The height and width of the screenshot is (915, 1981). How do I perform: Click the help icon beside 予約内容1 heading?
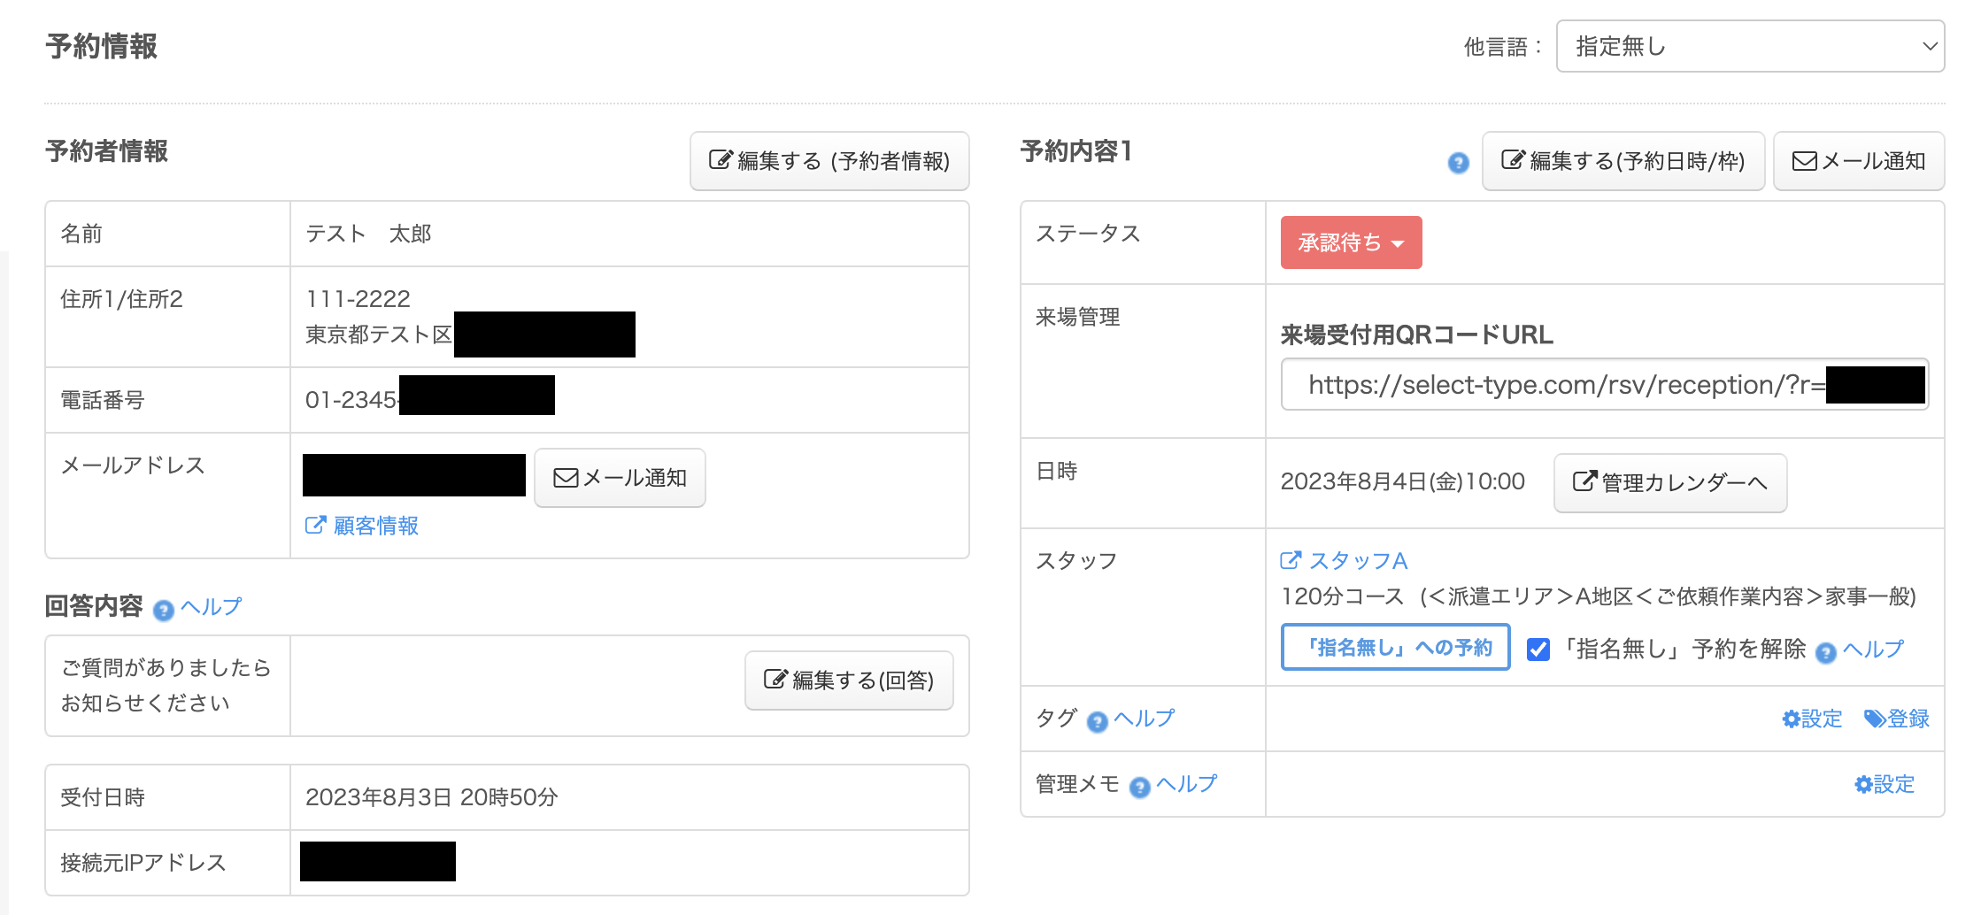click(x=1458, y=163)
